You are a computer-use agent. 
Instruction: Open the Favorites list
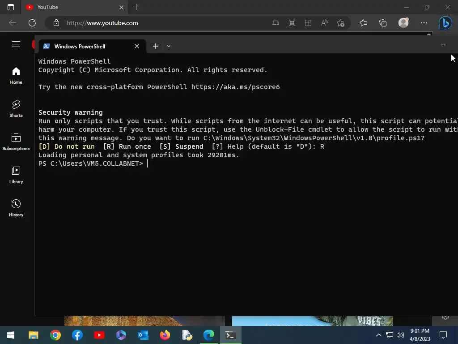pyautogui.click(x=363, y=23)
